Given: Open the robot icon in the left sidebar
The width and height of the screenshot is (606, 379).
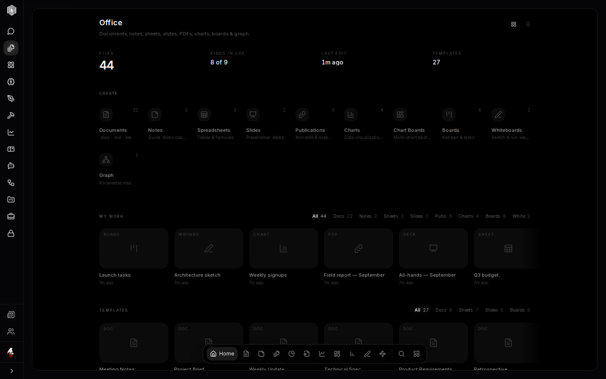Looking at the screenshot, I should click(11, 166).
